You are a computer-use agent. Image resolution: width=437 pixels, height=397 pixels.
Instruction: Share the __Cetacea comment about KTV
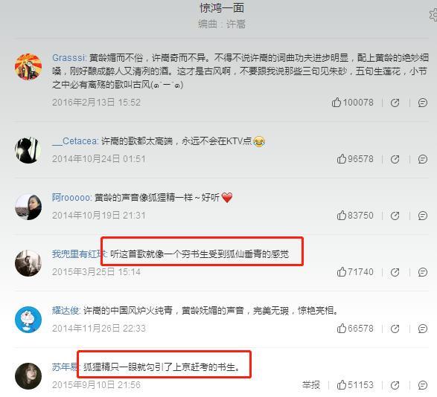395,159
